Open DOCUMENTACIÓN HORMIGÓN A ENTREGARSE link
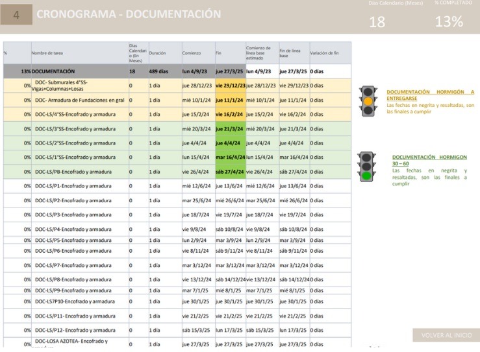This screenshot has width=480, height=352. click(x=430, y=95)
